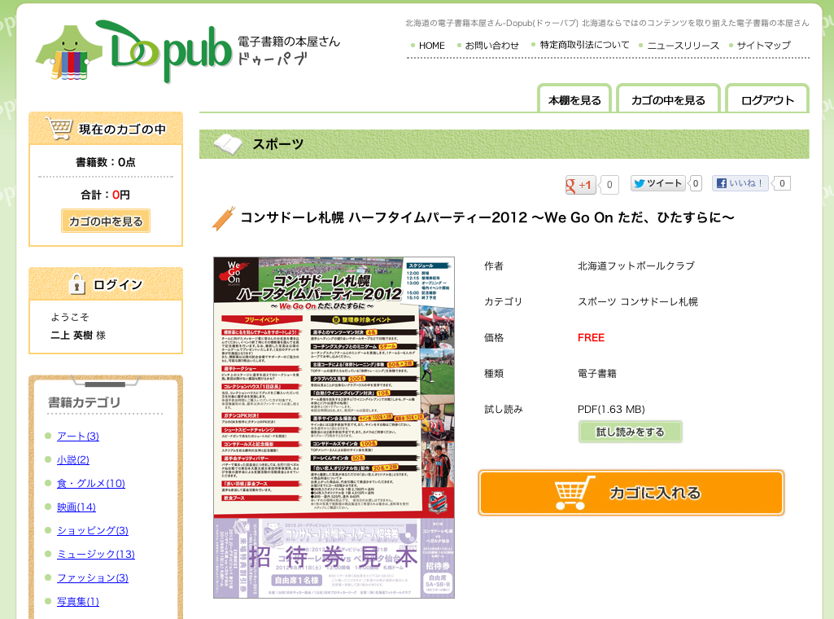Viewport: 834px width, 619px height.
Task: Click the padlock icon in login panel
Action: pyautogui.click(x=77, y=284)
